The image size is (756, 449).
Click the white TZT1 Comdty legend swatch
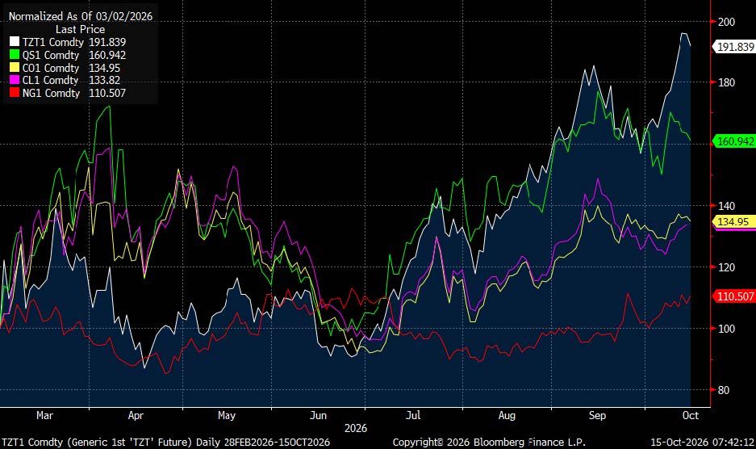pyautogui.click(x=15, y=42)
